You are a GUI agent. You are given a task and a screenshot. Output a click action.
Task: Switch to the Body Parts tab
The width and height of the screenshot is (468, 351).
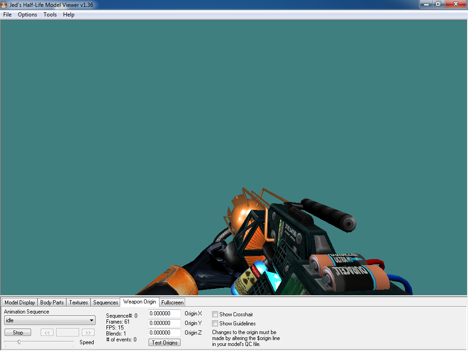[x=52, y=303]
